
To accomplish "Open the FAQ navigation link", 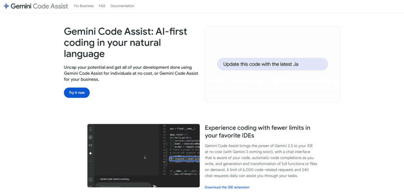I will coord(102,6).
